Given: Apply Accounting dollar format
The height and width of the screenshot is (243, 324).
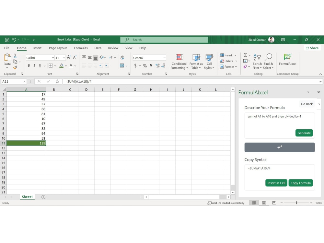Looking at the screenshot, I should tap(135, 66).
